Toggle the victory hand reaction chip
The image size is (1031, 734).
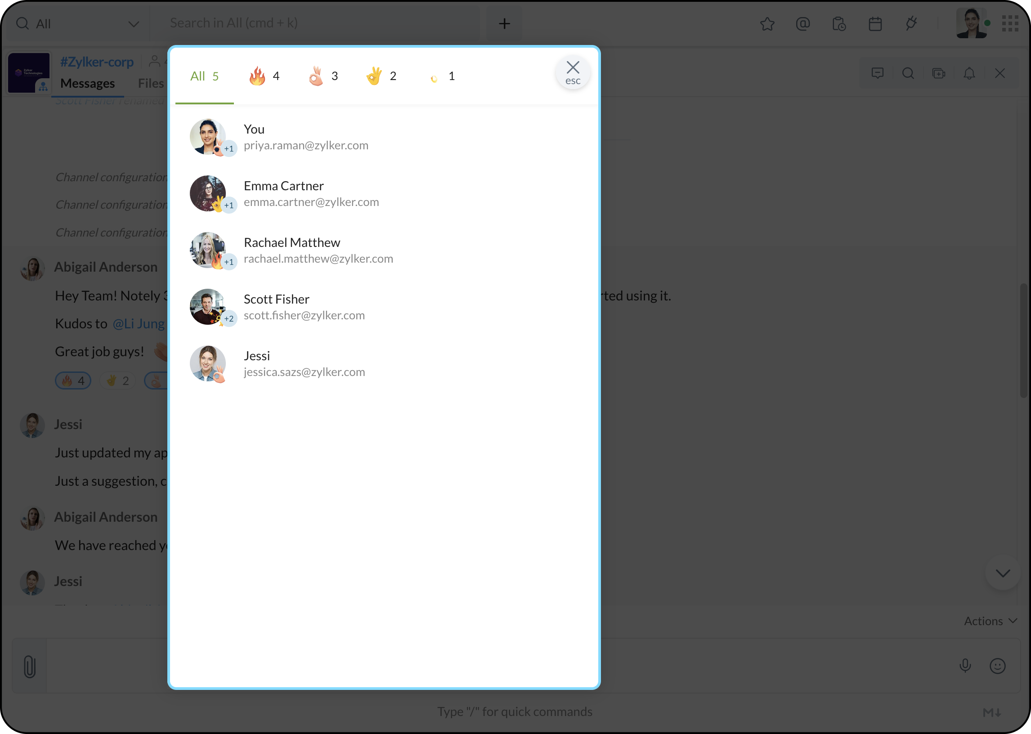[117, 380]
